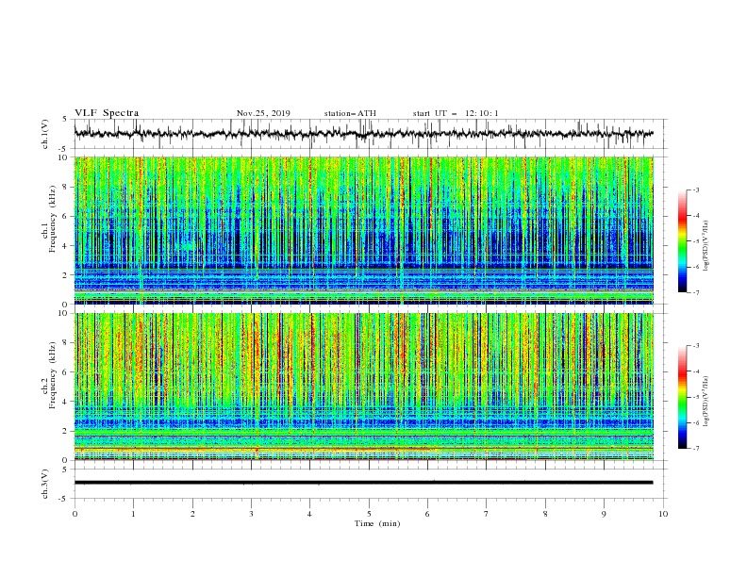This screenshot has height=577, width=747.
Task: Click the ch.1 spectrogram panel
Action: click(x=364, y=230)
